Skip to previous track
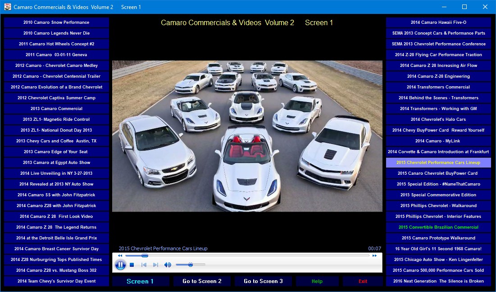The width and height of the screenshot is (496, 292). [x=144, y=265]
